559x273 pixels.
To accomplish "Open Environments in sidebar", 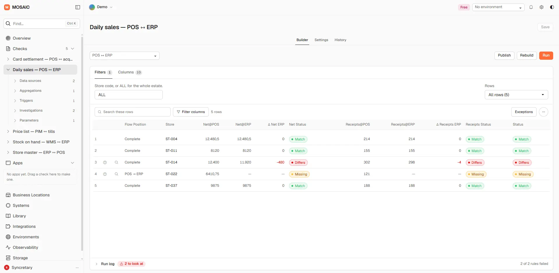I will coord(40,237).
